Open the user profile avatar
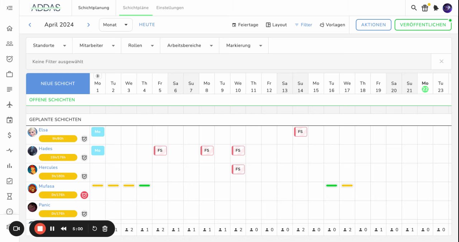Image resolution: width=459 pixels, height=242 pixels. click(x=447, y=8)
